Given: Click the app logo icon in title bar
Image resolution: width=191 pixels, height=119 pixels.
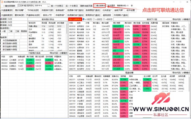Looking at the screenshot, I should [x=2, y=2].
